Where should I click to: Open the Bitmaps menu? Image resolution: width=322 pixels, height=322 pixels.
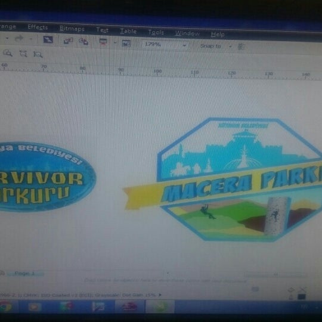point(72,29)
